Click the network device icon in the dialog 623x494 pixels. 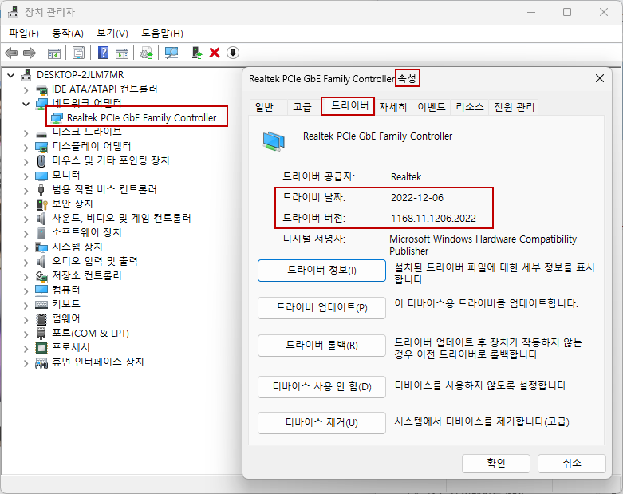274,141
